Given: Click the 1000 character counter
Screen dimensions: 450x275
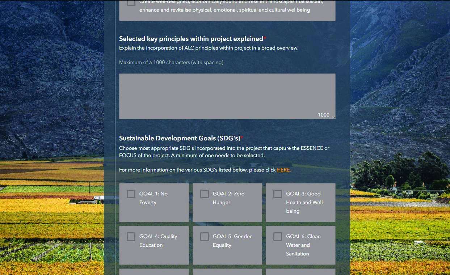Looking at the screenshot, I should (x=323, y=115).
